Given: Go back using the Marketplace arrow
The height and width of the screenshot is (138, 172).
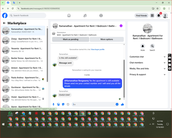Looking at the screenshot, I should tap(4, 23).
